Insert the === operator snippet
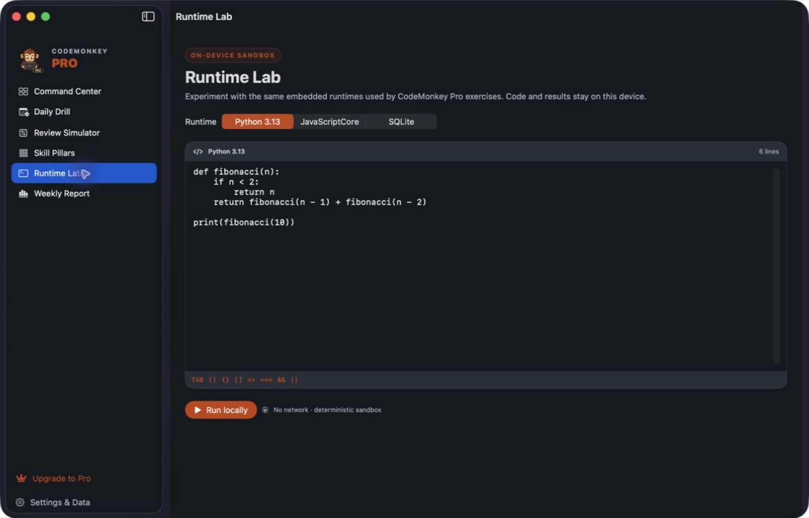The width and height of the screenshot is (809, 518). tap(266, 380)
